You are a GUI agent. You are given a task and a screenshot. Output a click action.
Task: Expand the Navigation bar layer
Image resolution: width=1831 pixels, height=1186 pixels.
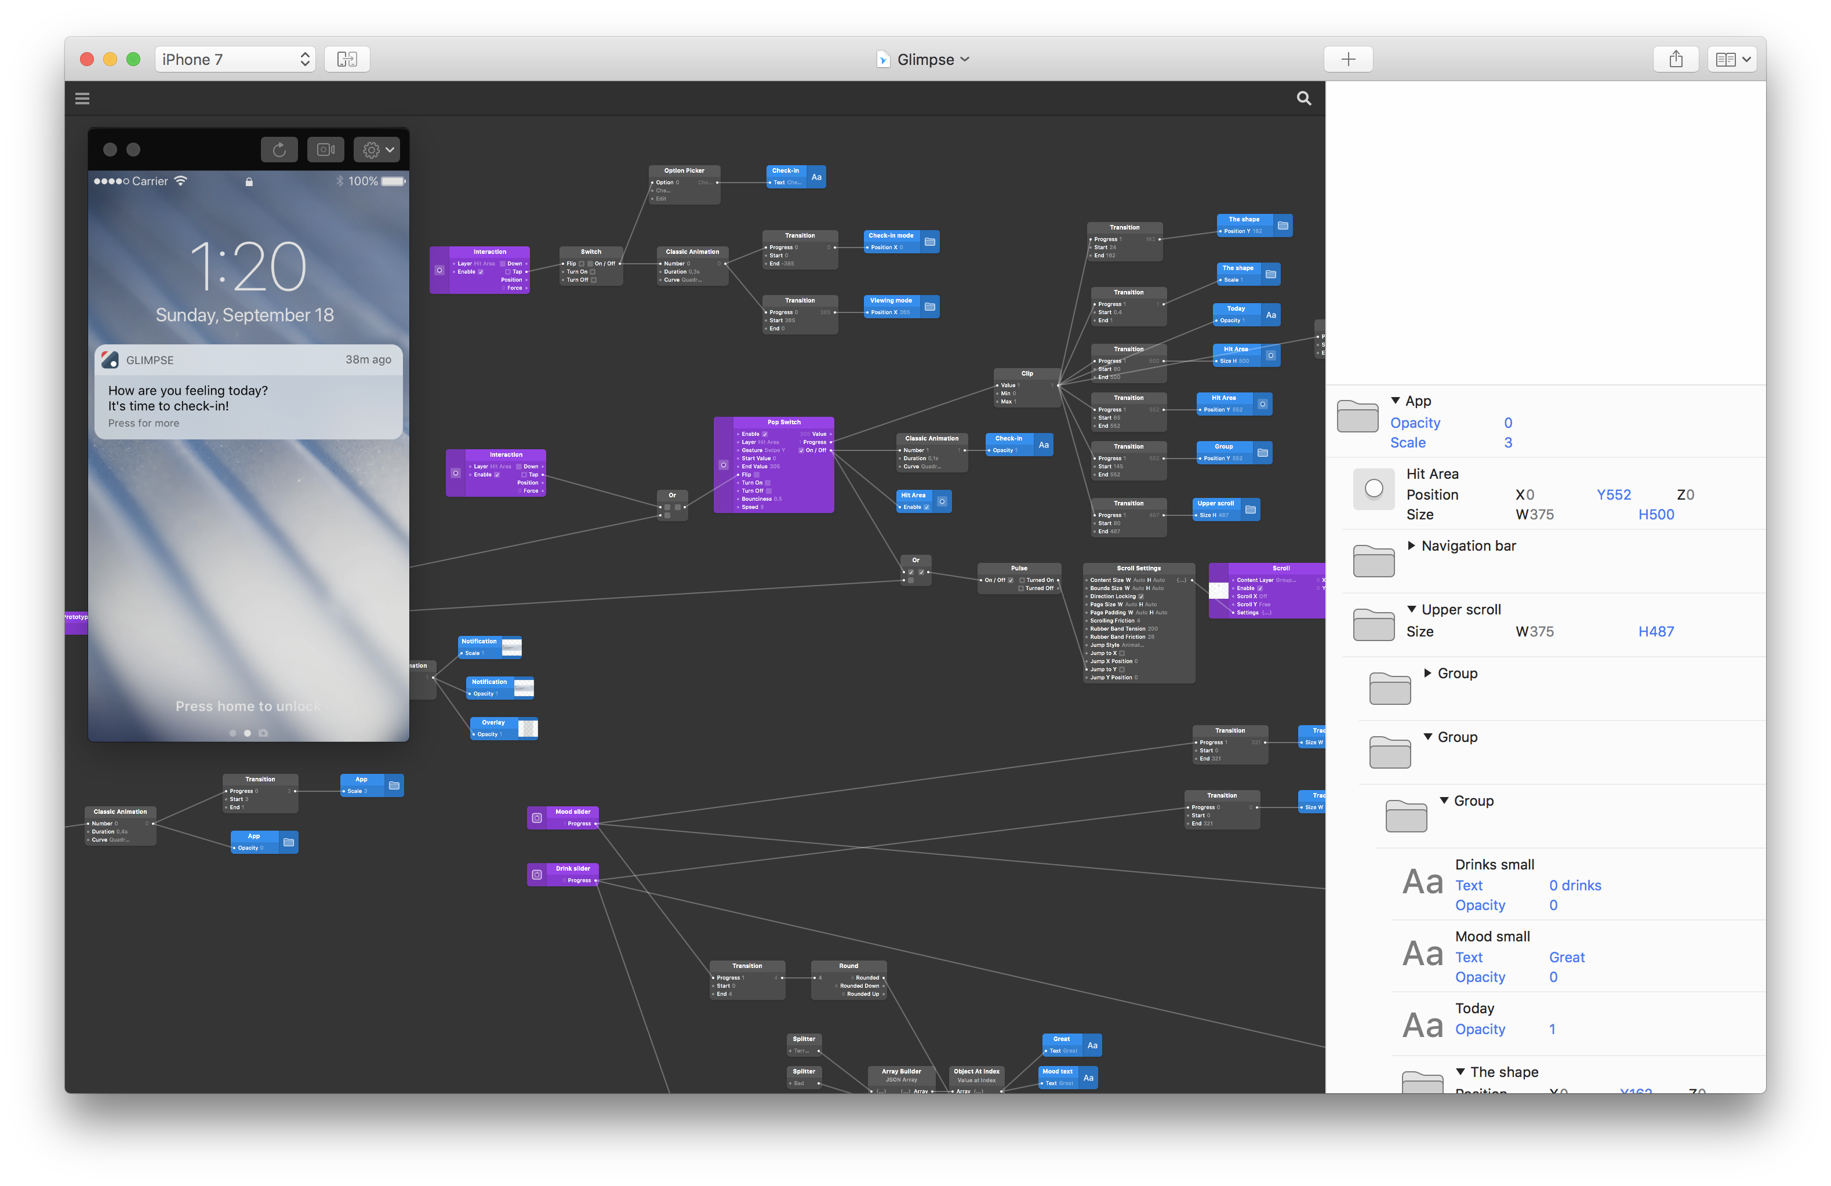click(x=1412, y=545)
